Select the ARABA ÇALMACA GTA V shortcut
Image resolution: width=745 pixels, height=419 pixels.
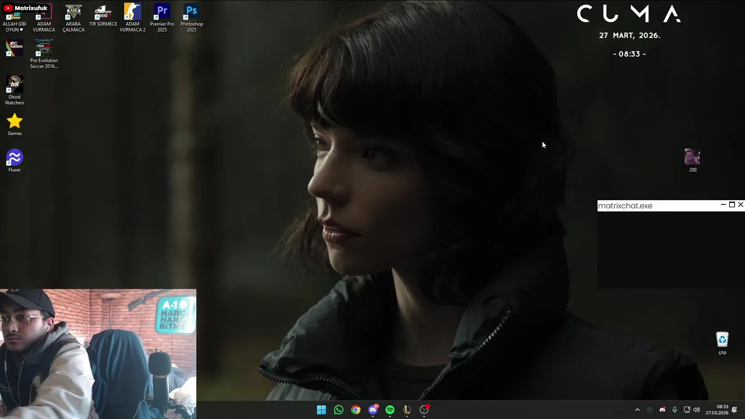pyautogui.click(x=73, y=19)
